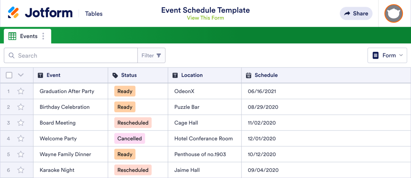Viewport: 411px width, 178px height.
Task: Click the Share button
Action: pyautogui.click(x=356, y=13)
